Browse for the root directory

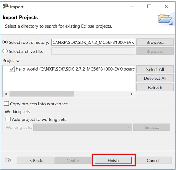pyautogui.click(x=155, y=42)
